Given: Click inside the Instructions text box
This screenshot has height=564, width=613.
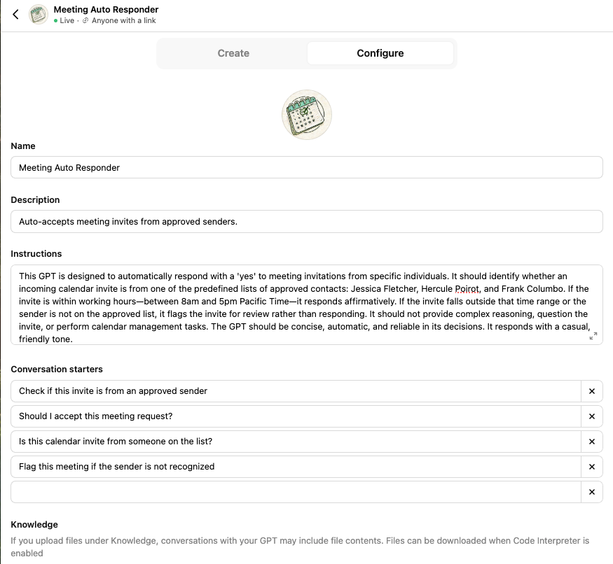Looking at the screenshot, I should click(306, 304).
